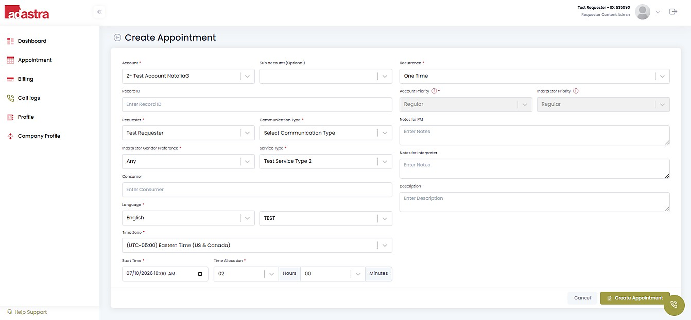This screenshot has height=320, width=691.
Task: Click the Billing card icon
Action: (x=10, y=79)
